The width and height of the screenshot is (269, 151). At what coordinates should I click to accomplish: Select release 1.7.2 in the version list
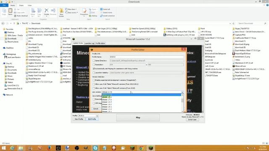coord(142,99)
